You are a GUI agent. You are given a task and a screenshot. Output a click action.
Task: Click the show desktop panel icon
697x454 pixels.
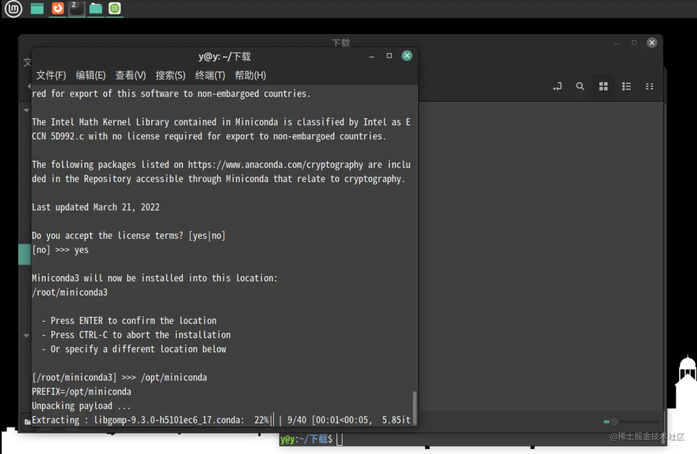pos(37,8)
